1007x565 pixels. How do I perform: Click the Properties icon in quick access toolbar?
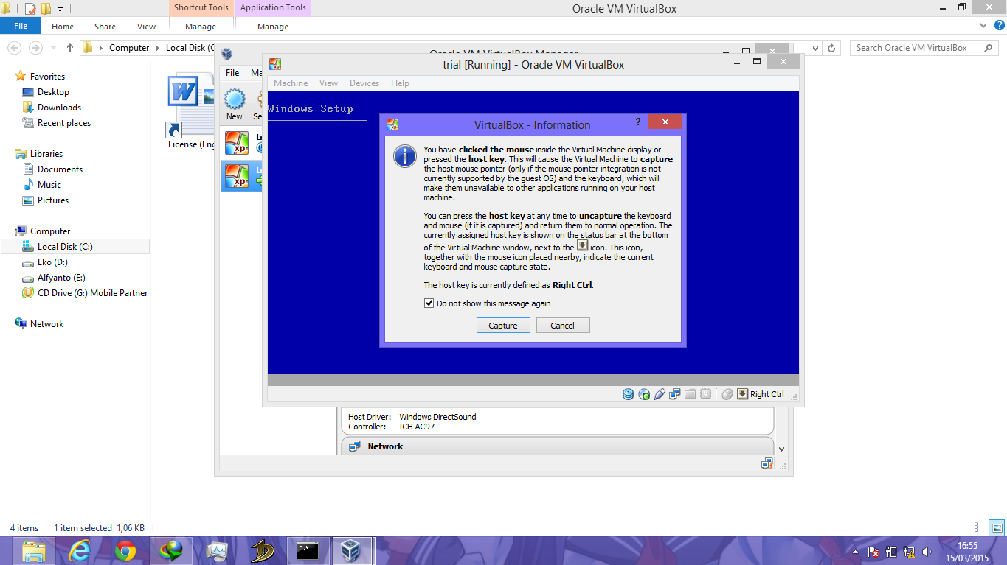pos(30,9)
